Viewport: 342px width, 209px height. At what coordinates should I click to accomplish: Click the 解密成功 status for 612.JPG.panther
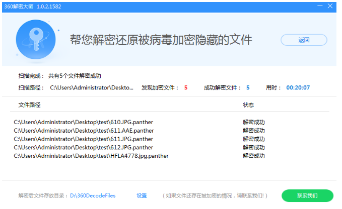tap(254, 147)
